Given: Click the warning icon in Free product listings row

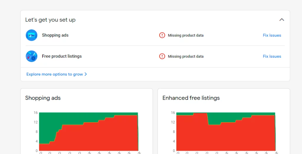Looking at the screenshot, I should pos(162,56).
